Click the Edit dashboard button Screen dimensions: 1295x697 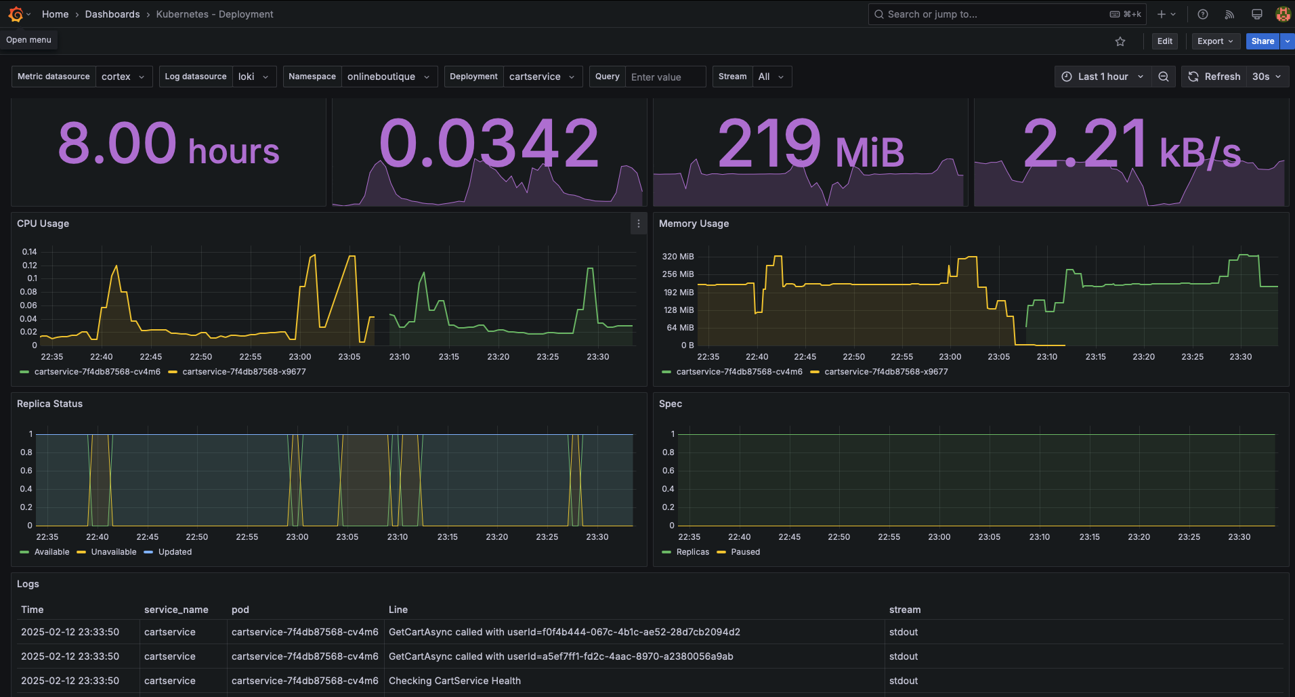[1165, 41]
